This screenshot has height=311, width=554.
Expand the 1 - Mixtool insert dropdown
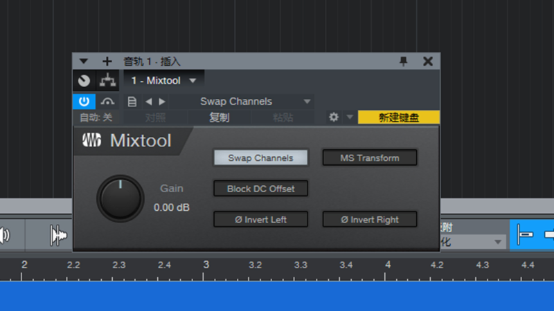tap(192, 81)
